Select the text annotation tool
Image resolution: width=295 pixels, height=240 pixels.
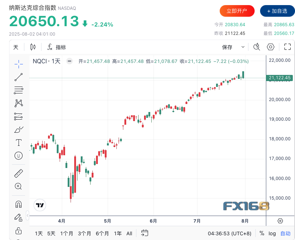tap(19, 142)
